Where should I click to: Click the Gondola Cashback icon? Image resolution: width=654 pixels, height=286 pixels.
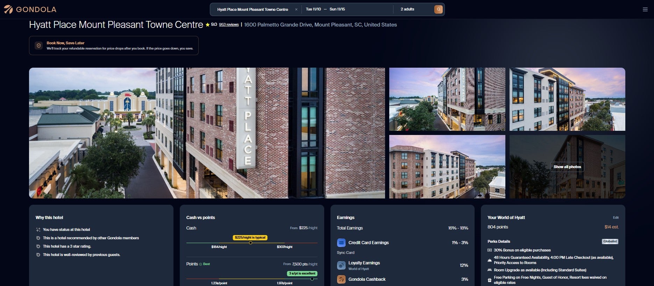pyautogui.click(x=341, y=279)
